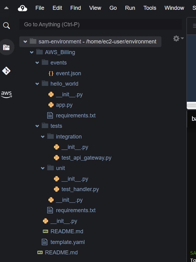Select the AWS_Billing folder

point(60,52)
